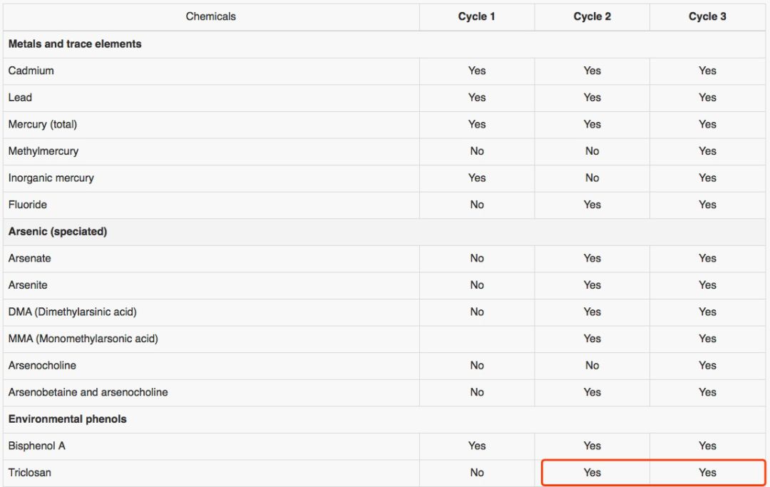Select the Arsenate row label
770x487 pixels.
(x=30, y=258)
